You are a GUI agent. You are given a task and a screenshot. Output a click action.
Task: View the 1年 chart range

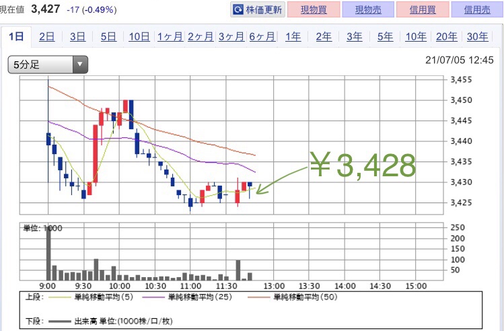[293, 36]
